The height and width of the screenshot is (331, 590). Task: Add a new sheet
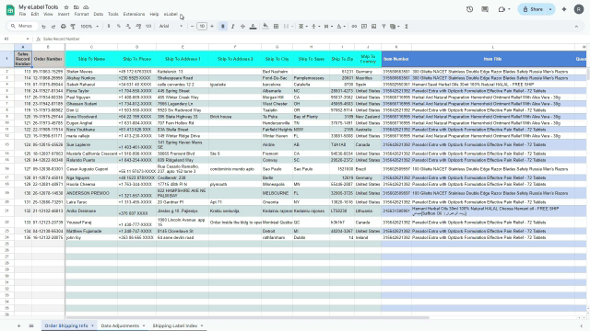(x=18, y=325)
